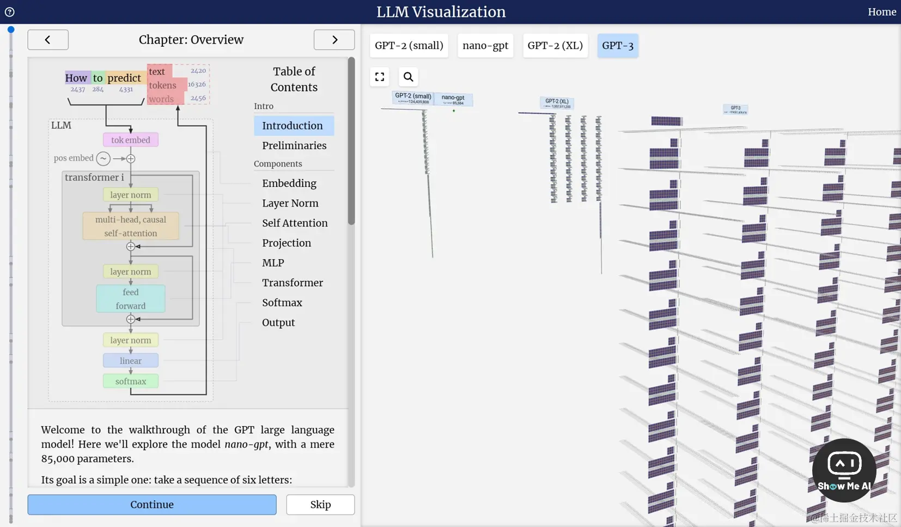The image size is (901, 527).
Task: Open Softmax chapter in contents
Action: click(x=282, y=303)
